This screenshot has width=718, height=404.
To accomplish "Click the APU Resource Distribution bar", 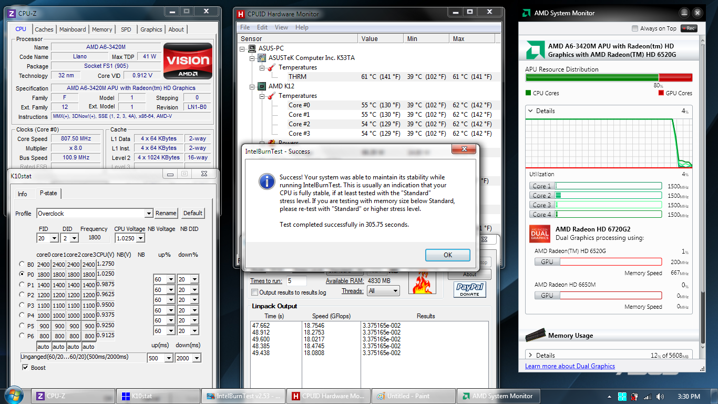I will pos(609,78).
